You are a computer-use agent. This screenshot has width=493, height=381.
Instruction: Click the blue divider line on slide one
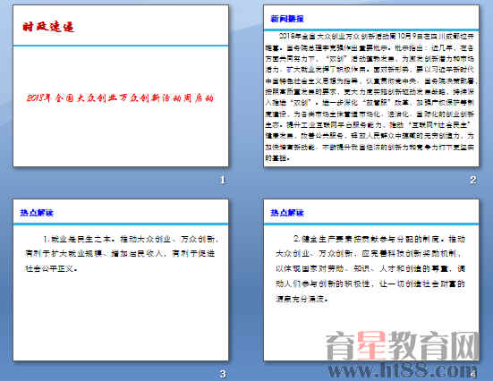point(121,46)
